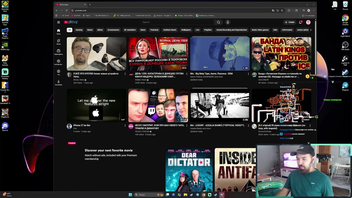Open the LegionSpace desktop shortcut
Screen dimensions: 352x198
pyautogui.click(x=345, y=33)
